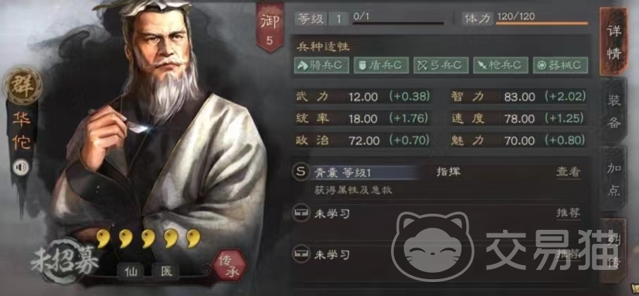Tap the second empty skill slot icon
The height and width of the screenshot is (296, 639).
click(300, 255)
